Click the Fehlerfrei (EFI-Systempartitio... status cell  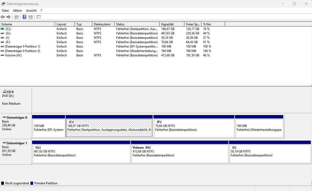[137, 47]
